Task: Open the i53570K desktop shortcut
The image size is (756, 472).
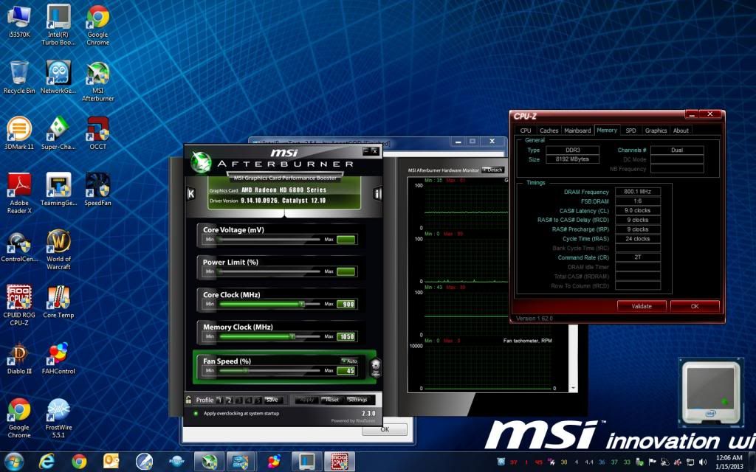Action: point(19,21)
